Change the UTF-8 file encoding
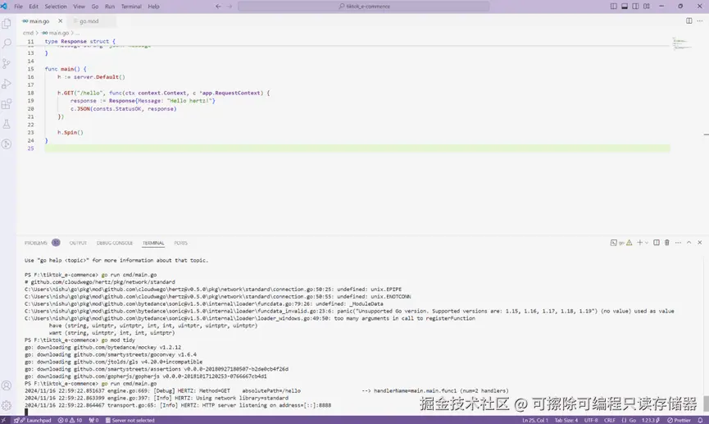Image resolution: width=709 pixels, height=424 pixels. click(591, 420)
